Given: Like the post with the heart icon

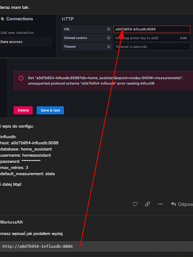Looking at the screenshot, I should click(135, 204).
